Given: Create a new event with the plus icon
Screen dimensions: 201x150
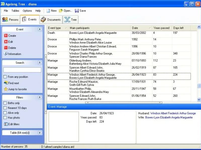Looking at the screenshot, I should pos(6,35).
